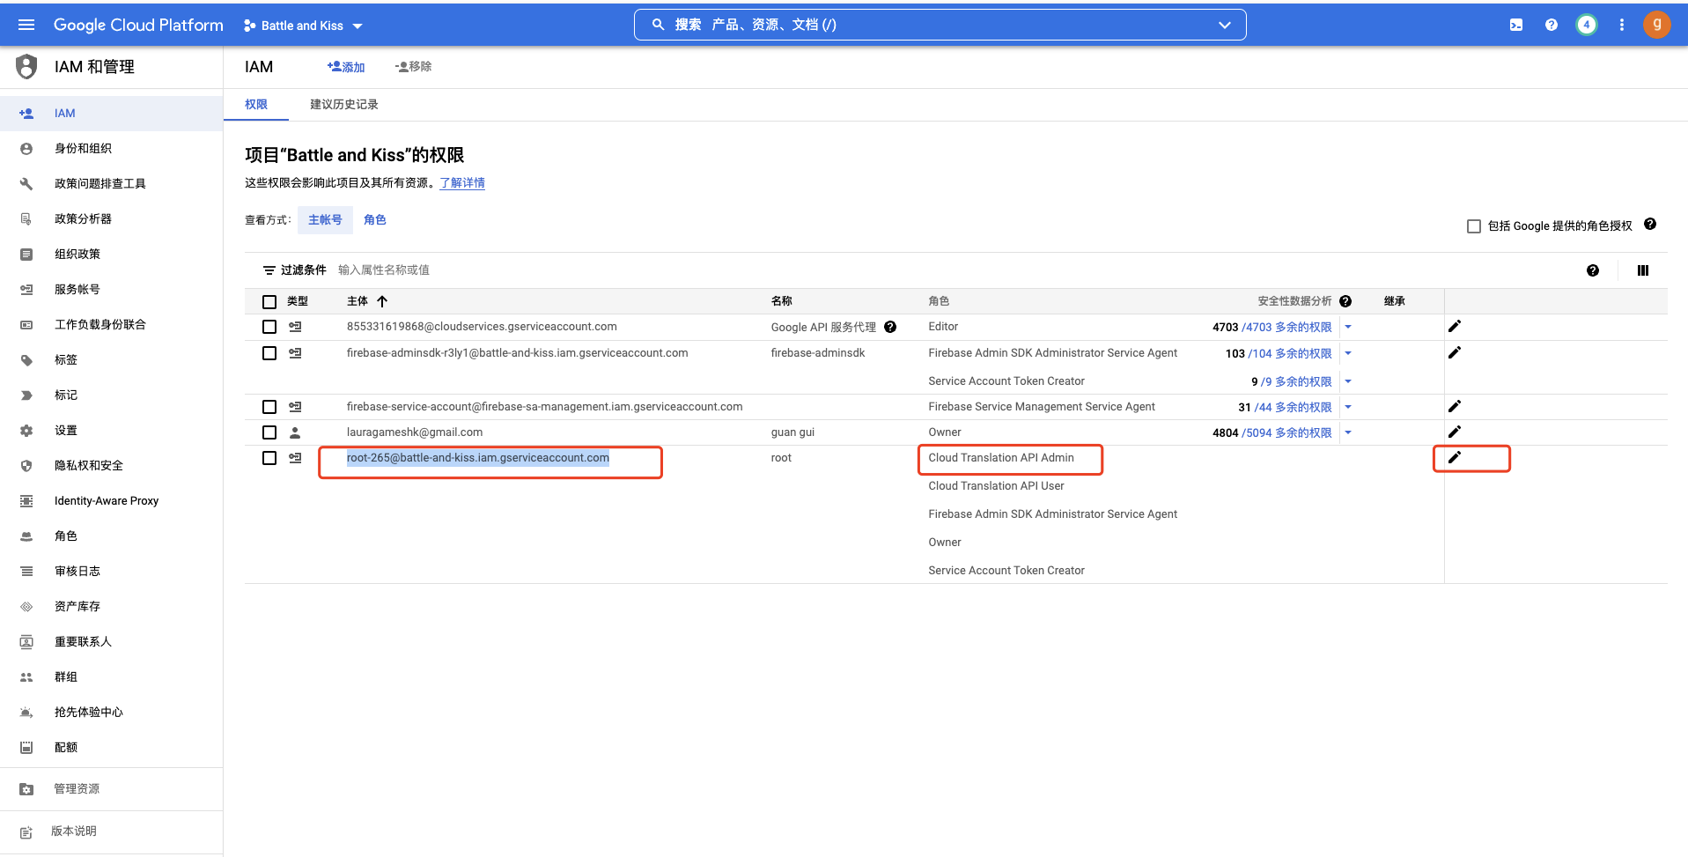Screen dimensions: 1688x857
Task: Open 103/104 多余的权限 link
Action: click(1290, 353)
